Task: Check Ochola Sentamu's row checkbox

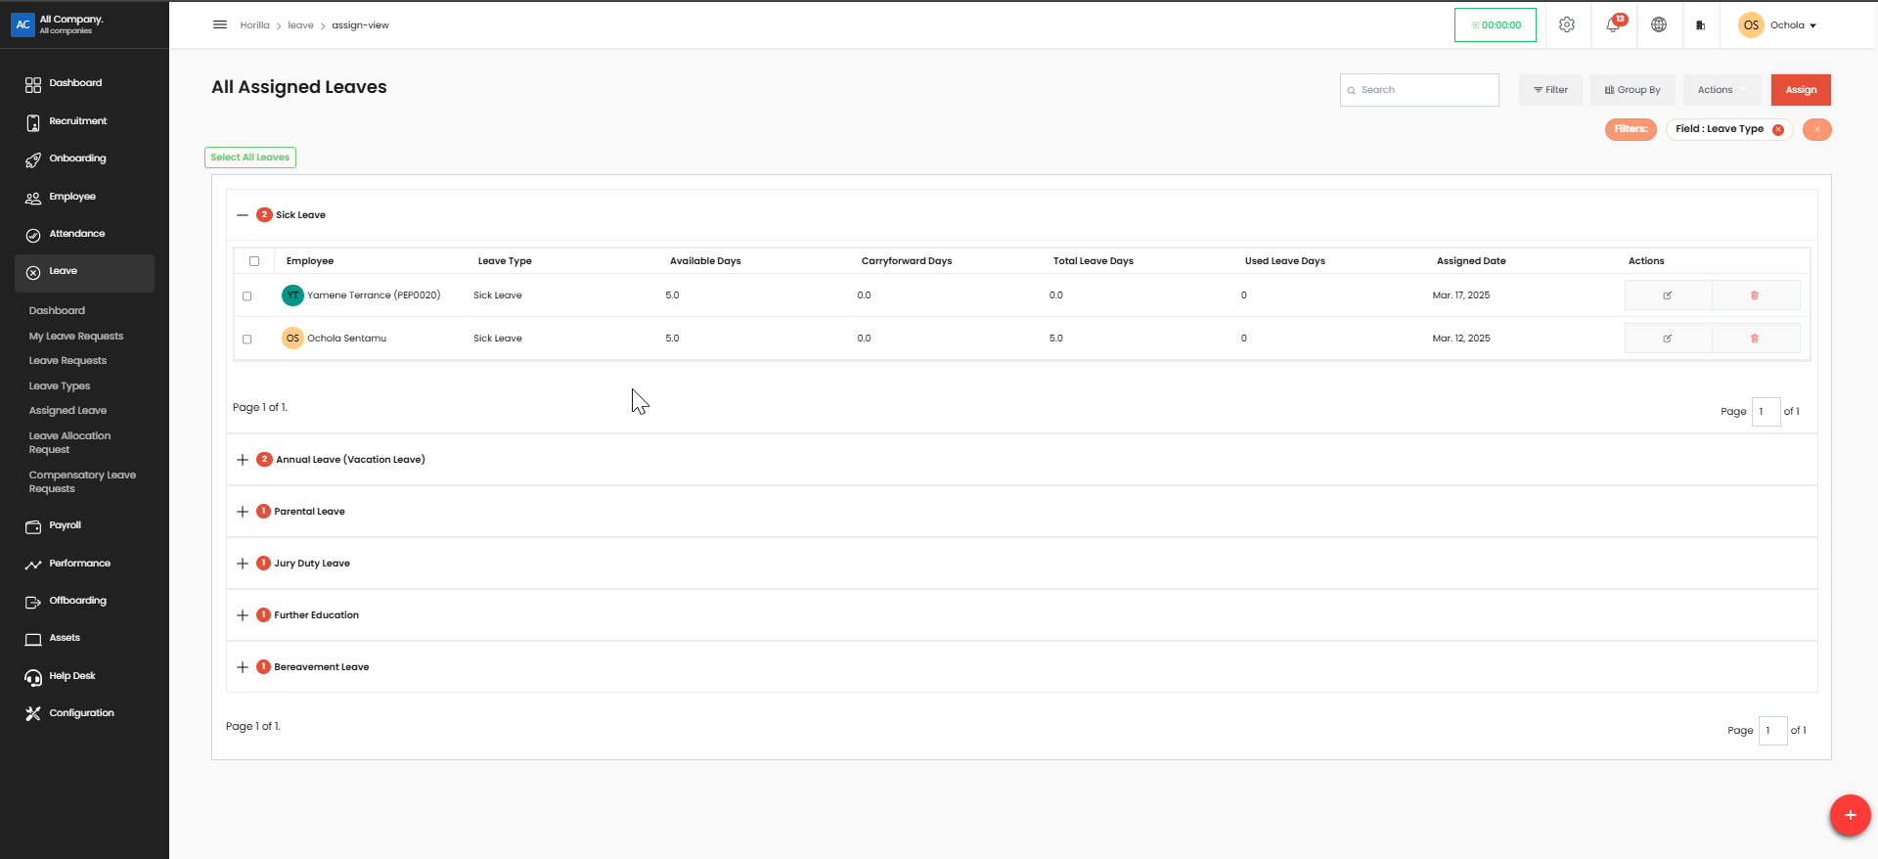Action: pyautogui.click(x=246, y=339)
